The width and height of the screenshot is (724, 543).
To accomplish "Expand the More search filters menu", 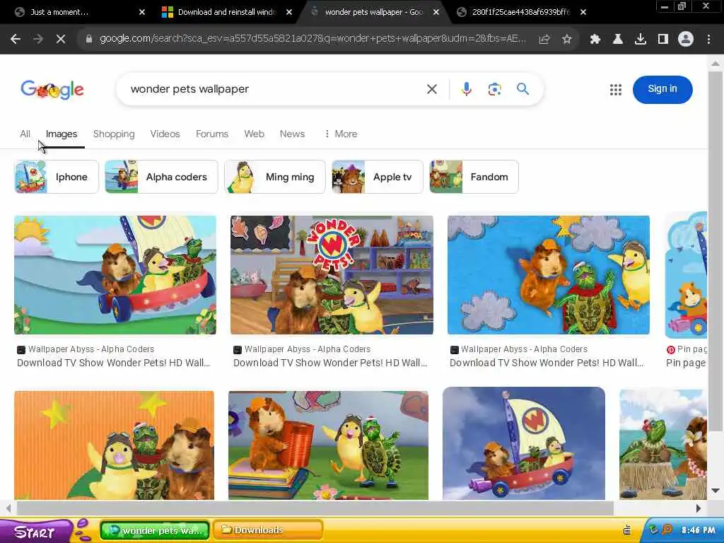I will tap(341, 134).
